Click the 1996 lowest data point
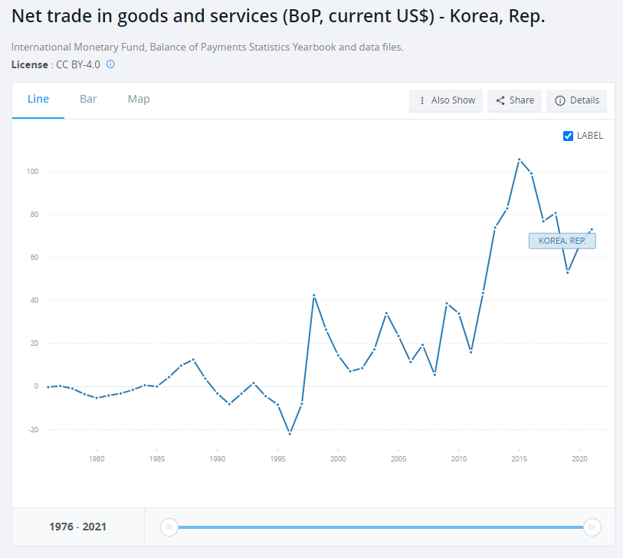623x558 pixels. coord(290,434)
